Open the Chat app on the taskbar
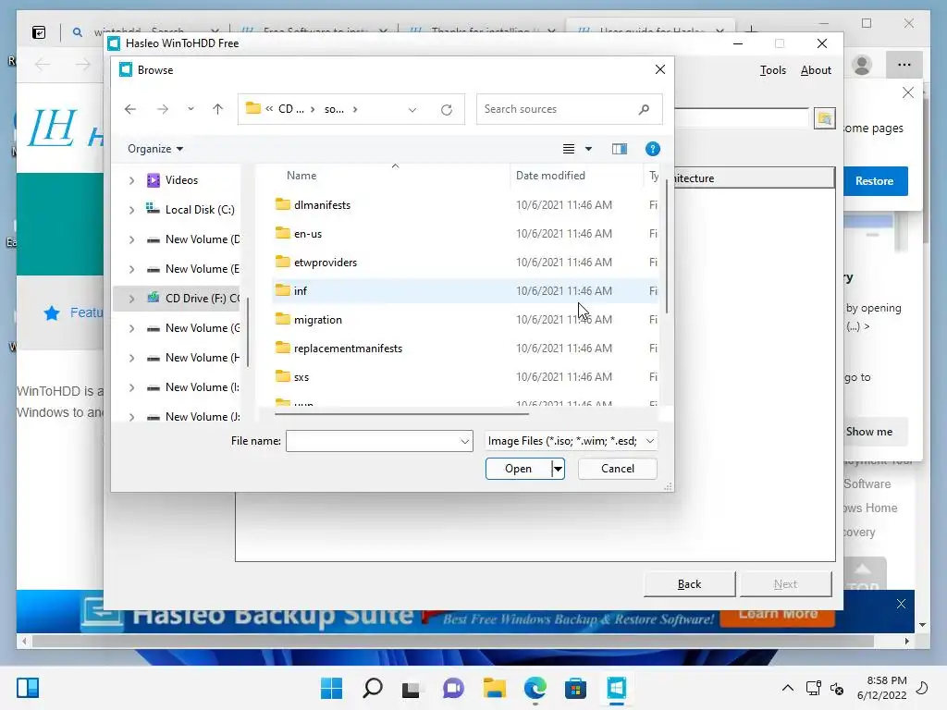 453,688
